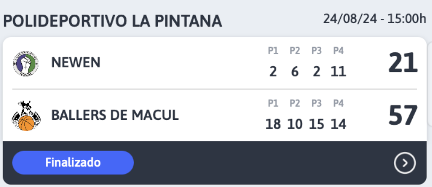Click Ballers de Macul's P1 score of 18
432x187 pixels.
click(x=273, y=124)
